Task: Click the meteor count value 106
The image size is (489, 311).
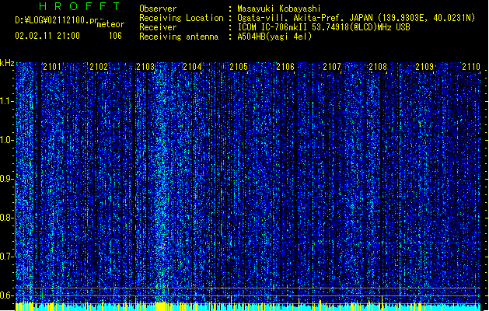Action: click(x=115, y=36)
